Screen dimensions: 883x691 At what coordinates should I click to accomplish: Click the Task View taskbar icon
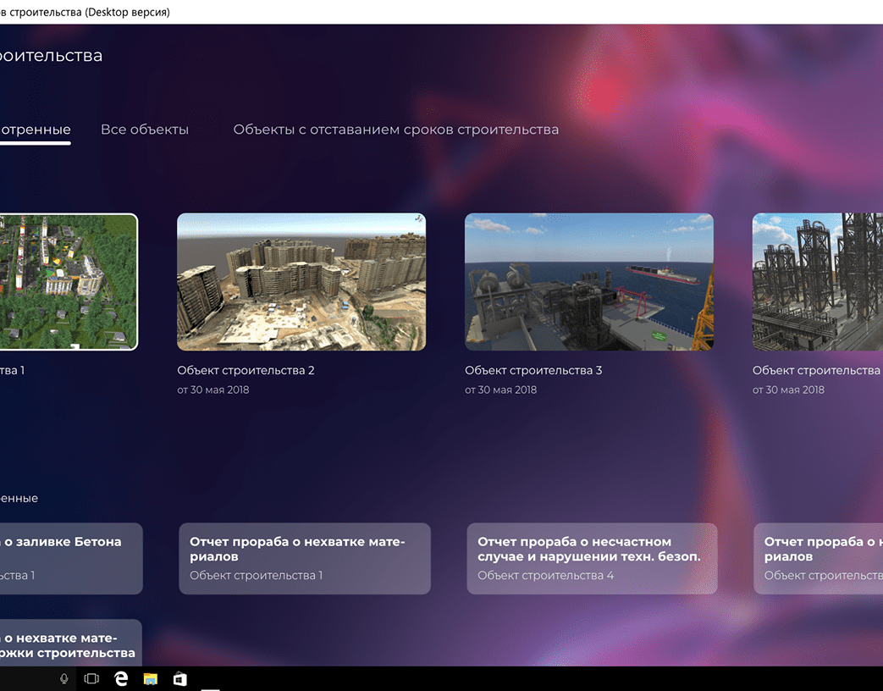point(91,679)
